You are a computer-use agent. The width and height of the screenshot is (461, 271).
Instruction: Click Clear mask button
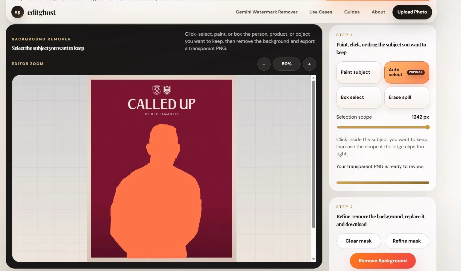point(359,241)
